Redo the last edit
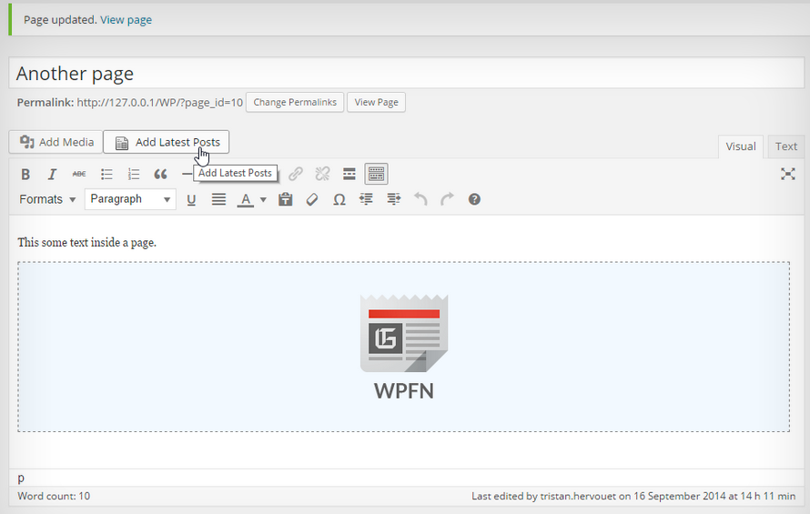810x514 pixels. [x=448, y=199]
